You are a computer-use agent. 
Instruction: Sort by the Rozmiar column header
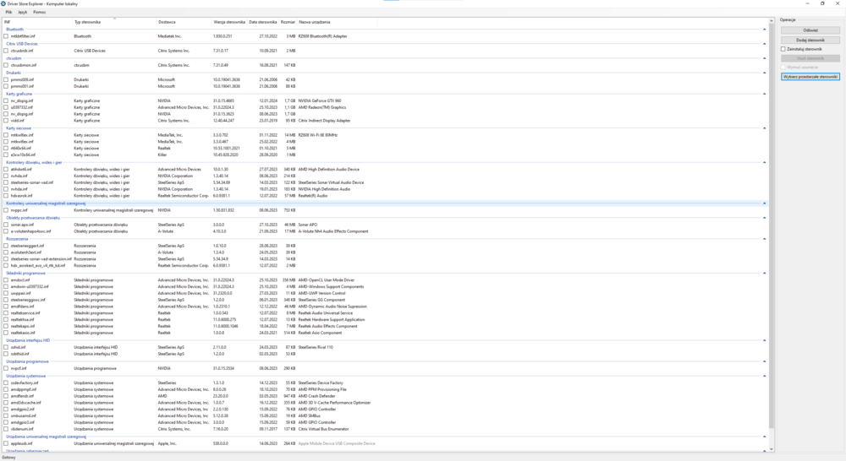tap(288, 22)
